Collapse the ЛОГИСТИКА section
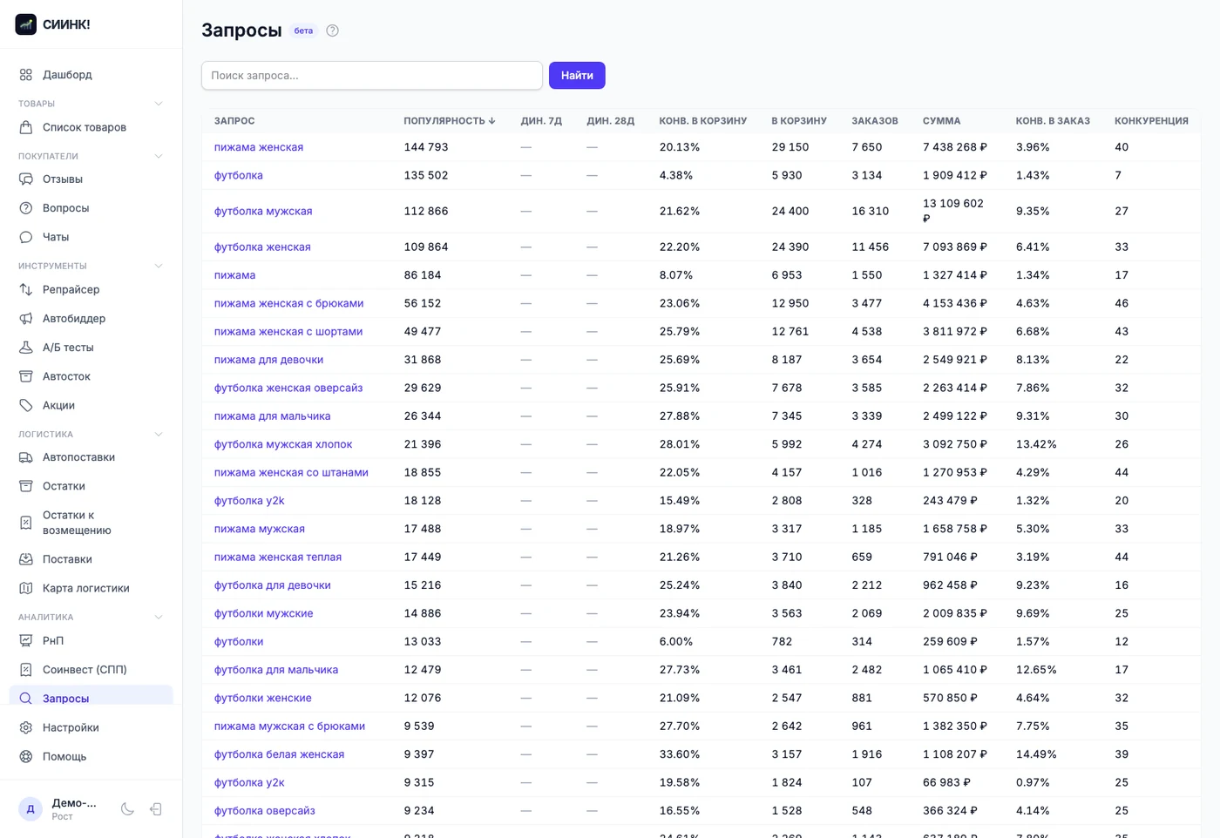Viewport: 1220px width, 838px height. coord(159,434)
